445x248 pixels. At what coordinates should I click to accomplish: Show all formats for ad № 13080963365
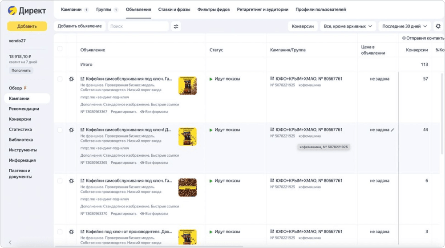point(154,163)
